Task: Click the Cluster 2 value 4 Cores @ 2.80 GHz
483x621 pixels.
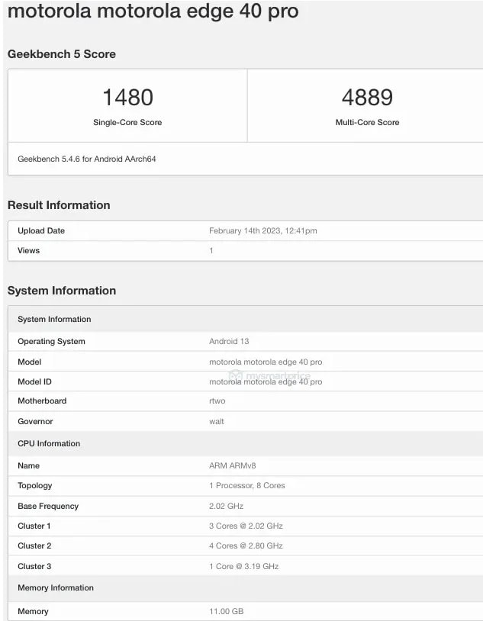Action: click(246, 545)
